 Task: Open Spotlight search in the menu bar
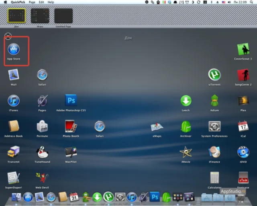[x=251, y=2]
